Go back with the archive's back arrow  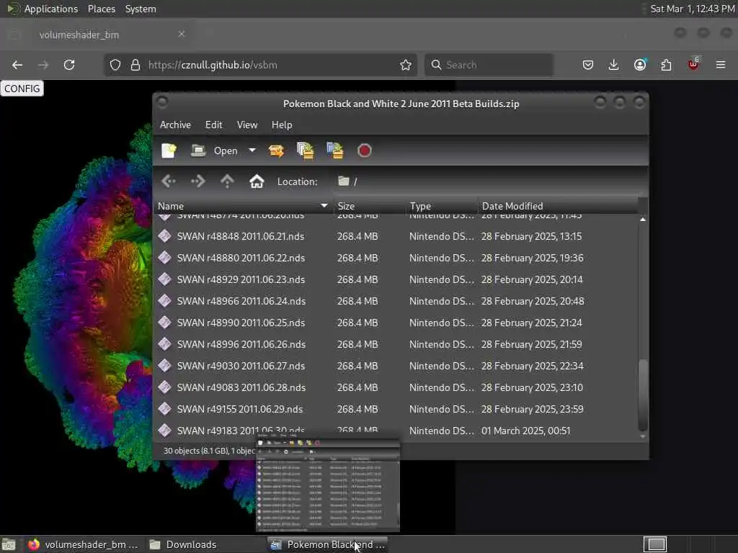coord(169,181)
